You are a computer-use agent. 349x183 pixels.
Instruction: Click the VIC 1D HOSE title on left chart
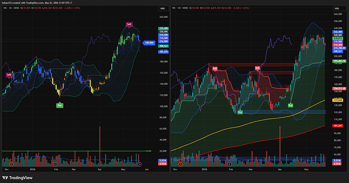click(11, 8)
